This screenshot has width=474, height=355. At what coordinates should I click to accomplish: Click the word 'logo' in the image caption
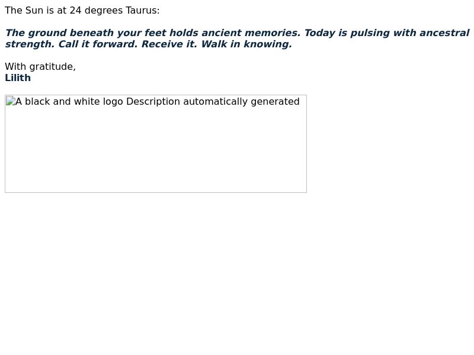point(113,102)
